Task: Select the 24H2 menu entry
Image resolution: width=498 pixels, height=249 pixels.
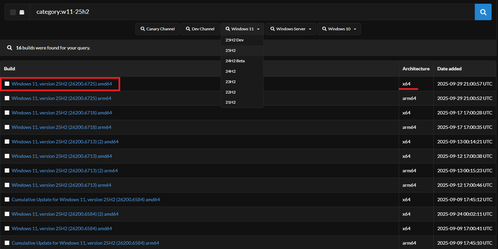Action: 242,71
